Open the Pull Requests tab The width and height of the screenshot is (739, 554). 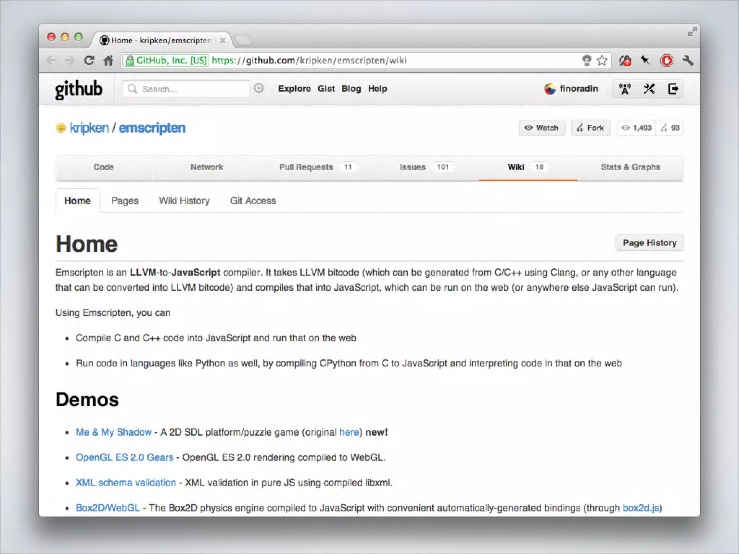point(306,167)
